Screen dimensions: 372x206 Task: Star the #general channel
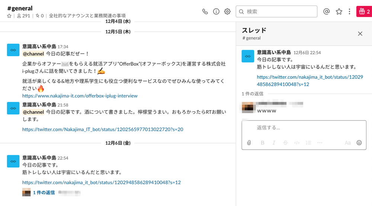9,16
